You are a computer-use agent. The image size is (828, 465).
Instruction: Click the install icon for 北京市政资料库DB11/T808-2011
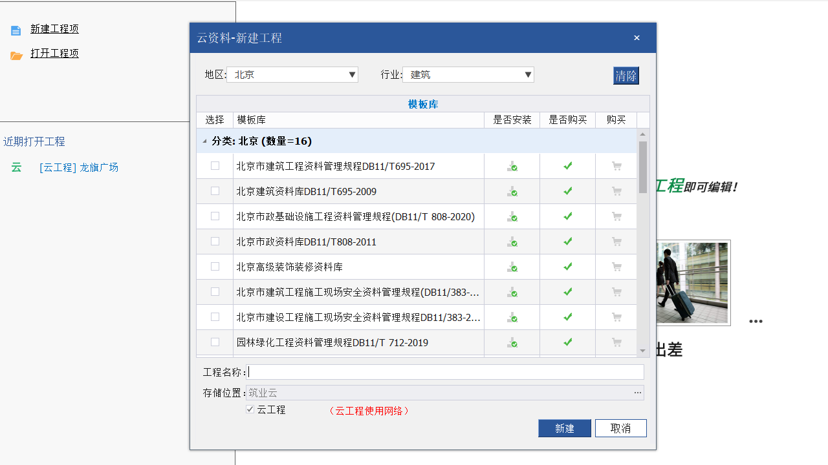point(512,242)
